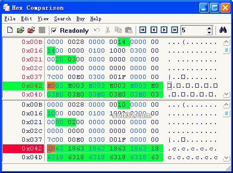
Task: Open the File menu
Action: [10, 19]
